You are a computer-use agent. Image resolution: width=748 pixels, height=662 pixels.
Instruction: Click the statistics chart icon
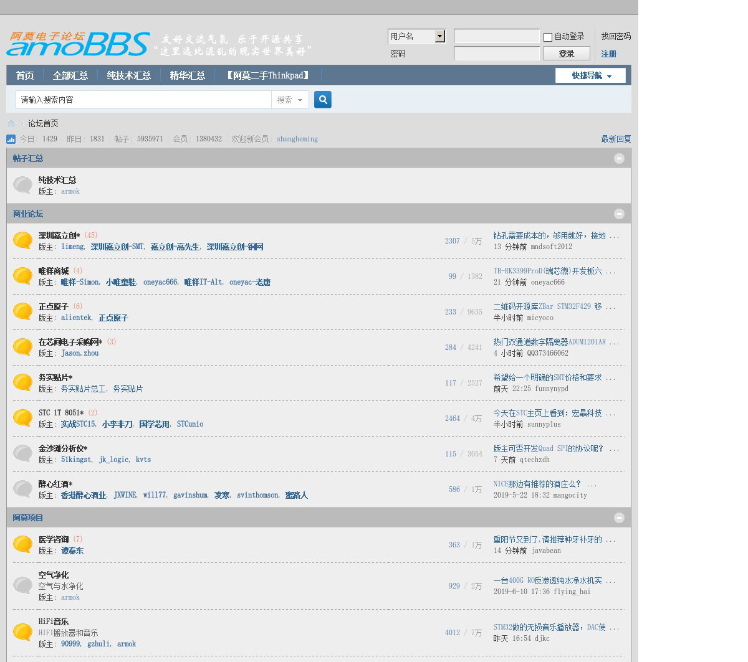pyautogui.click(x=11, y=139)
